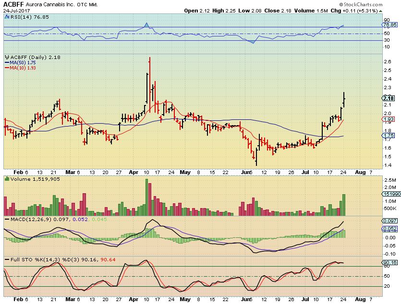The image size is (401, 304).
Task: Click the Apr label beneath the price chart
Action: (134, 172)
